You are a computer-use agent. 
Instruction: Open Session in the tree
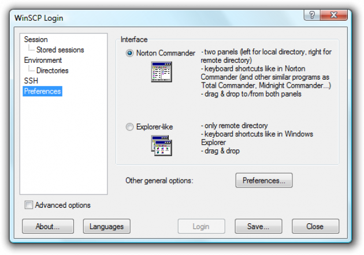[x=36, y=39]
